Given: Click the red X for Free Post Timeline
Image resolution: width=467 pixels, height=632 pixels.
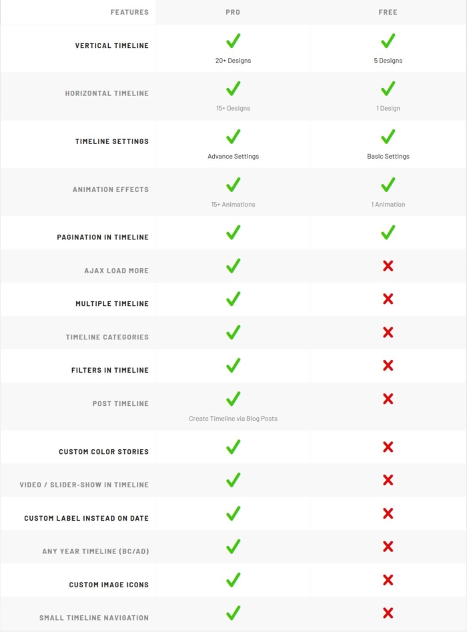Looking at the screenshot, I should (388, 399).
